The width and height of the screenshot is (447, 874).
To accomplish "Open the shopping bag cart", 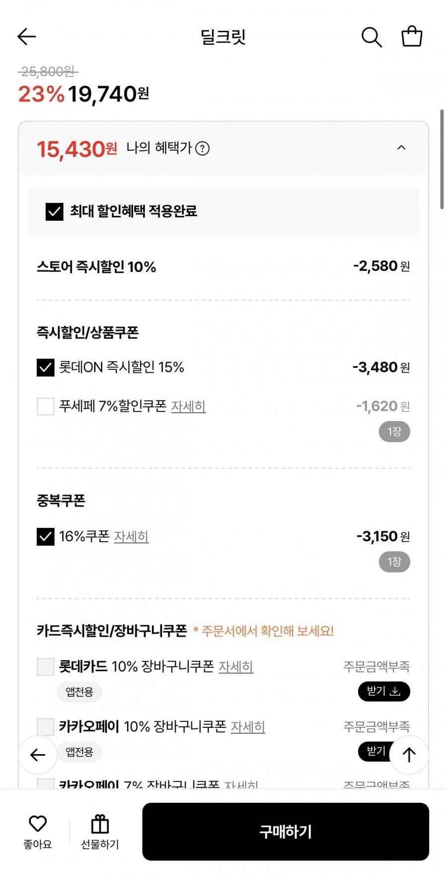I will (x=412, y=36).
